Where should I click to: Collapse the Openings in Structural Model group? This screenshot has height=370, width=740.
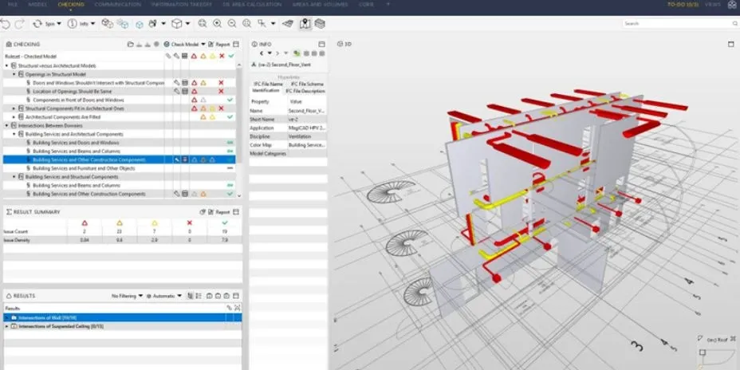pyautogui.click(x=14, y=75)
